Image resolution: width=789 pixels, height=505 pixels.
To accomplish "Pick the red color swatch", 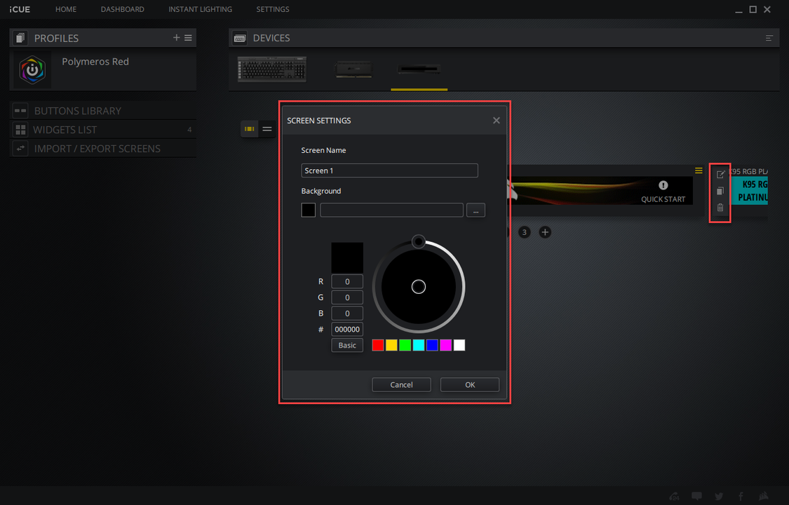I will [378, 345].
